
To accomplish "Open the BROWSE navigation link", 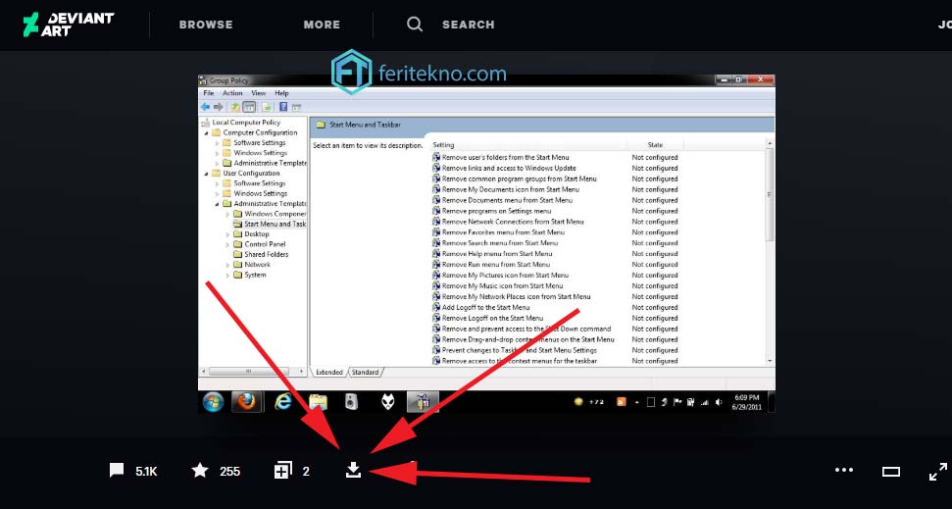I will (x=206, y=25).
